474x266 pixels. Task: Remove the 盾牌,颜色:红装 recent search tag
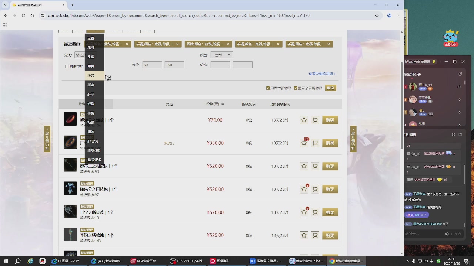228,44
